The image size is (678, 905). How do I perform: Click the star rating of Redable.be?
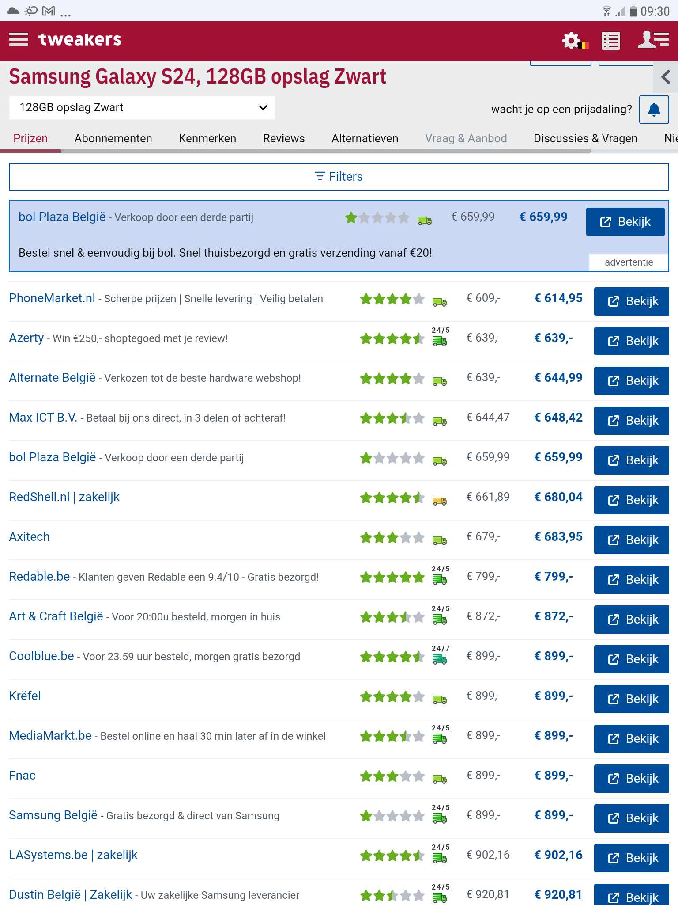[x=392, y=578]
